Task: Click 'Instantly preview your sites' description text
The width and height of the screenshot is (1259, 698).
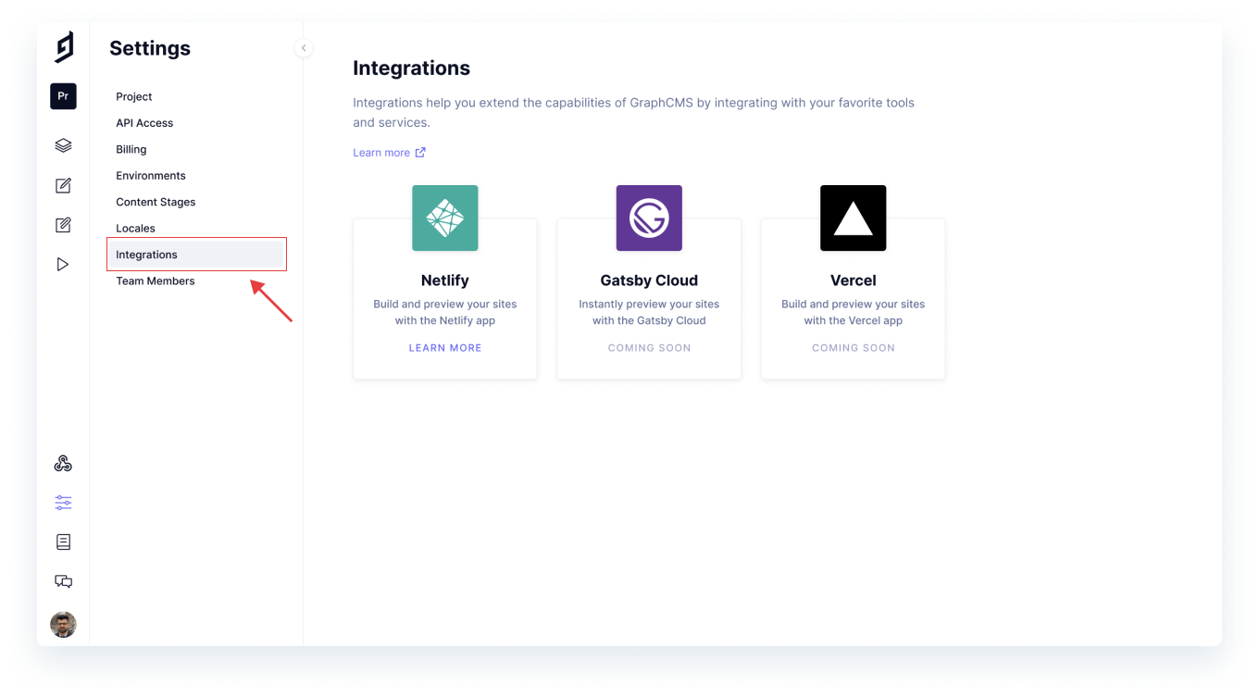Action: coord(649,304)
